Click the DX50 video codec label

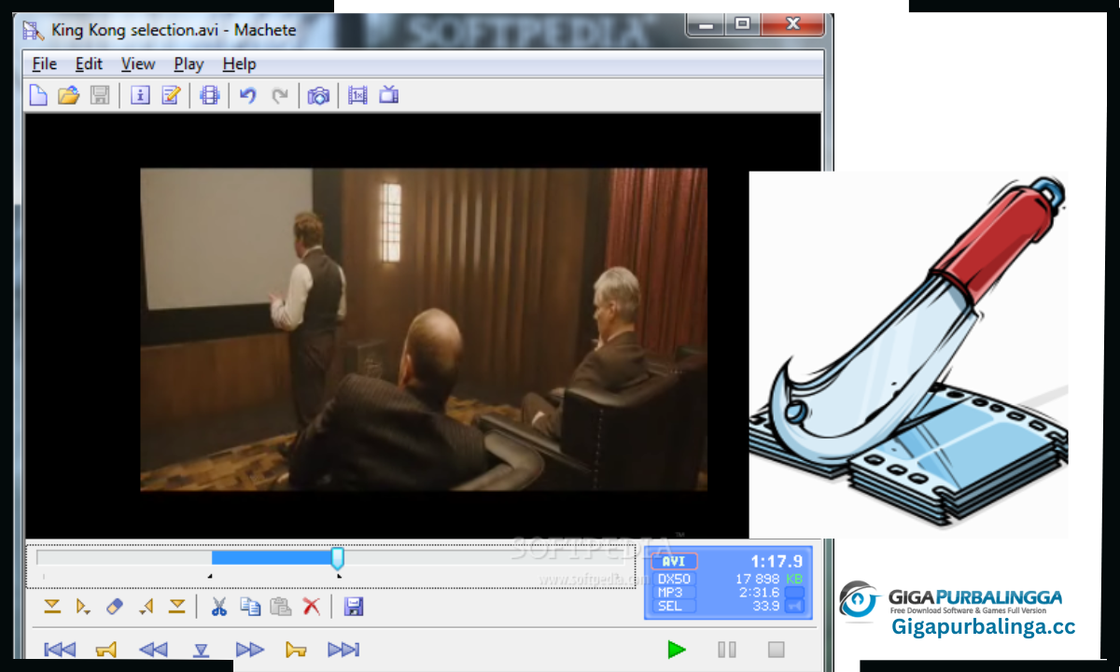(674, 579)
